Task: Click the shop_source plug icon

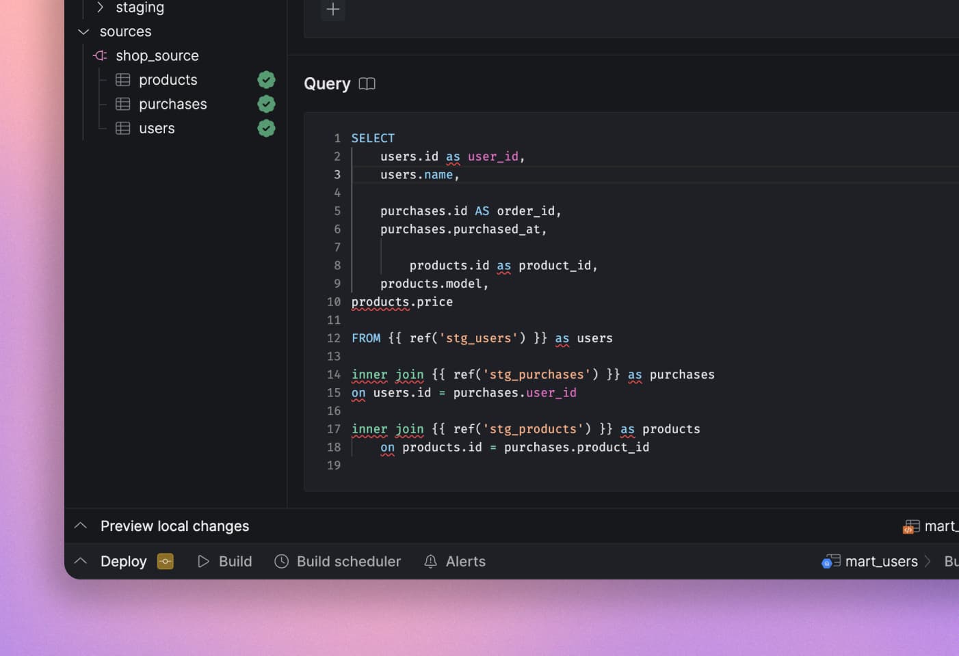Action: pos(100,55)
